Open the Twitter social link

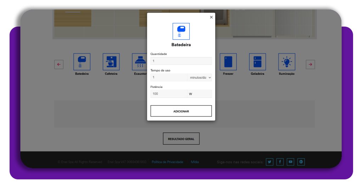point(269,162)
